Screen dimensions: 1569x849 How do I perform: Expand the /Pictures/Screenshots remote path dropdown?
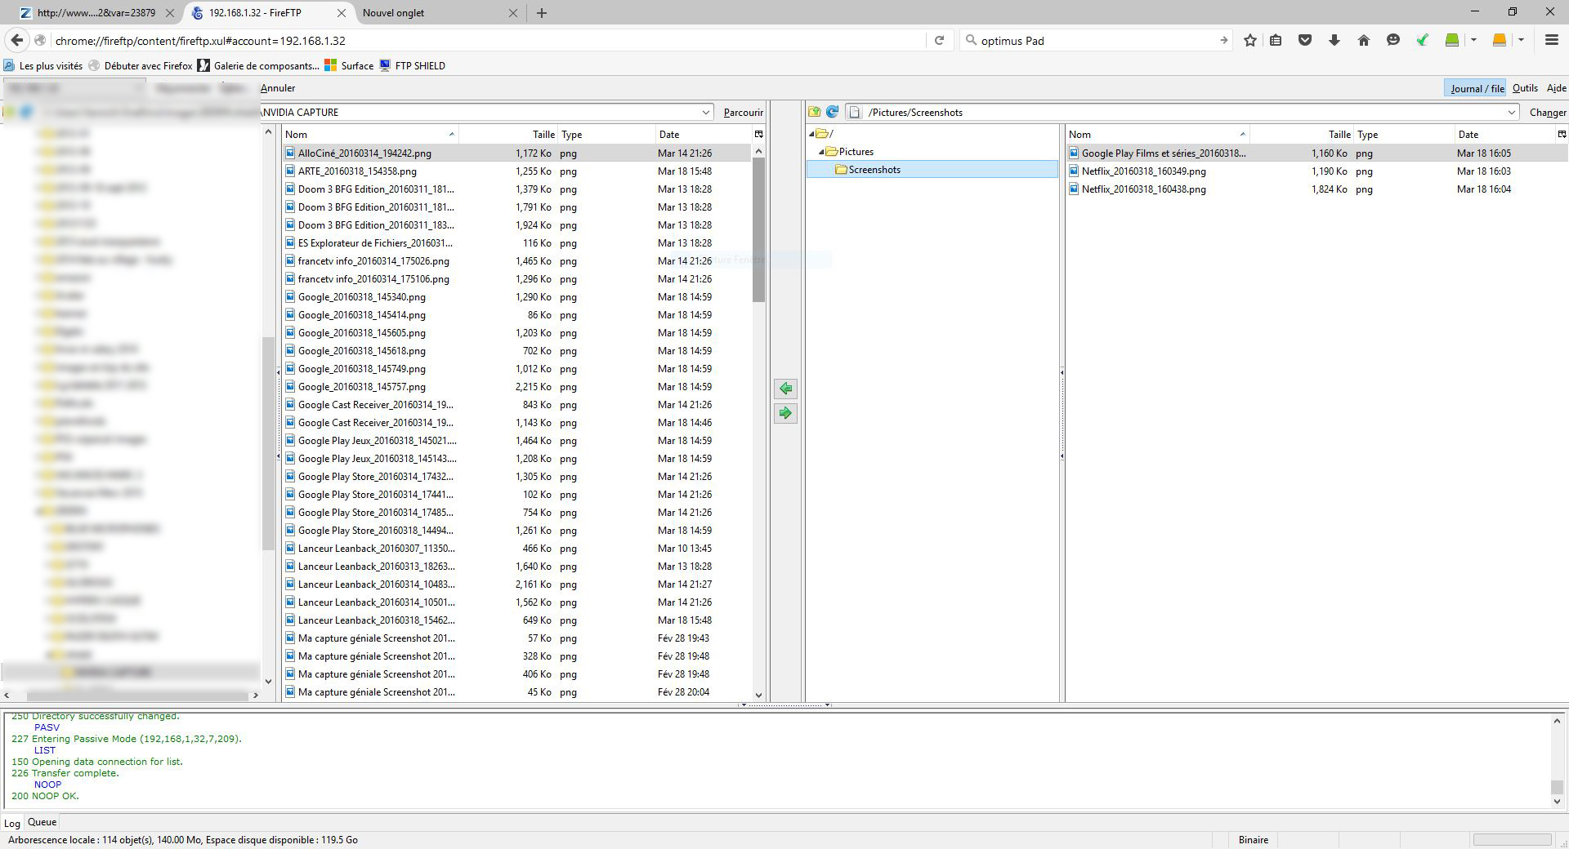point(1511,112)
